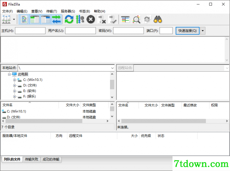
Task: Select F: (娱乐) drive in tree
Action: pos(30,96)
